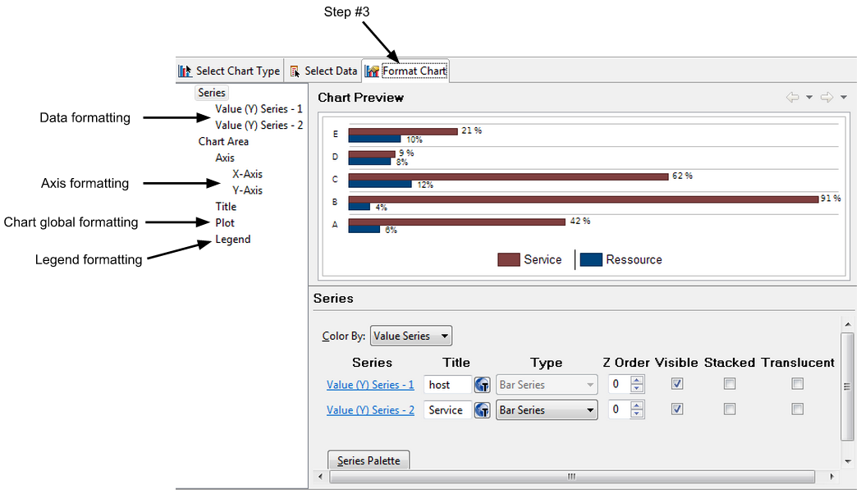Enable Translucent for Value (Y) Series - 1
This screenshot has height=494, width=861.
click(797, 383)
